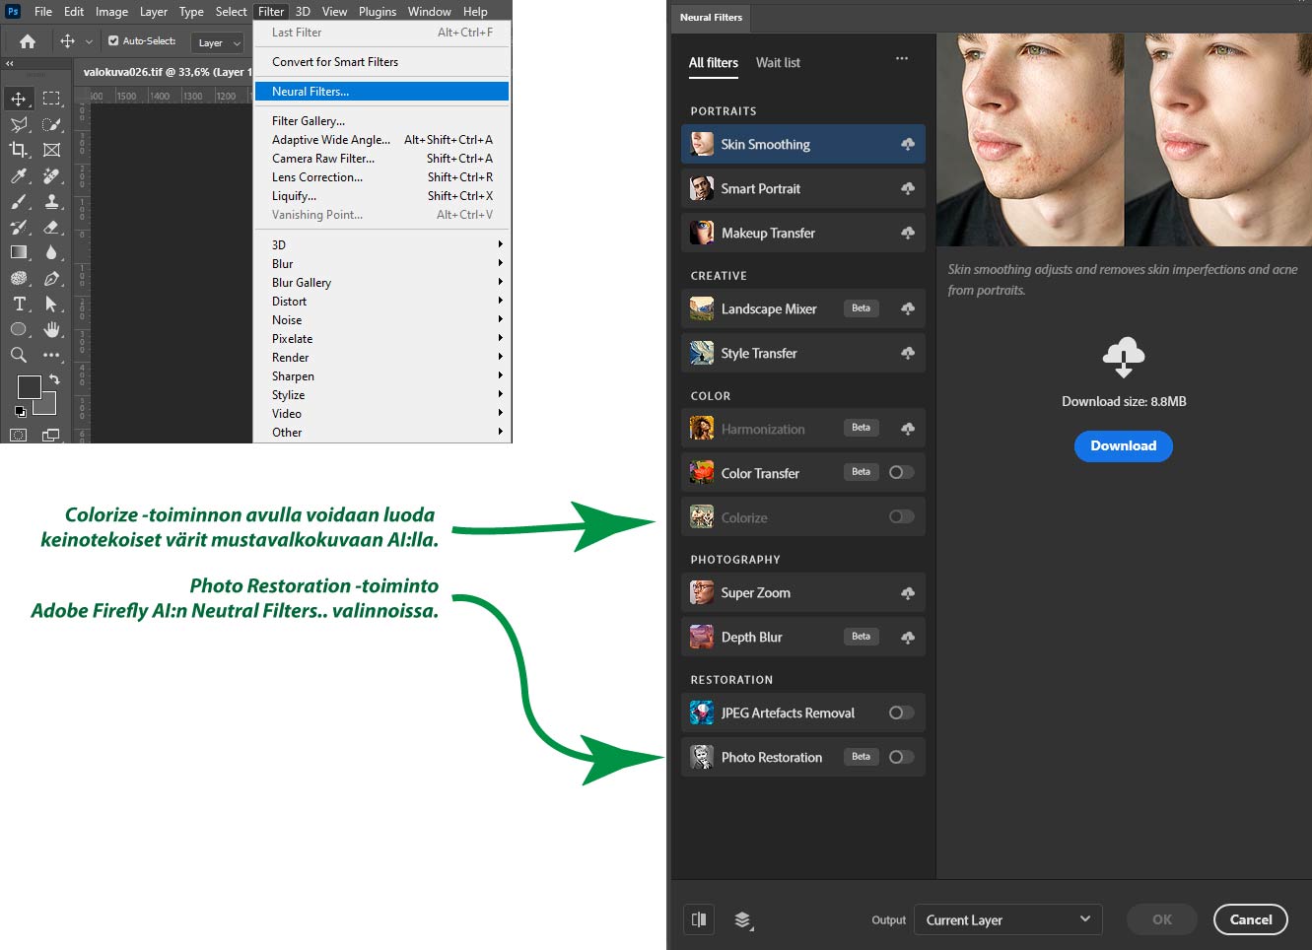This screenshot has height=950, width=1312.
Task: Open the Output Current Layer dropdown
Action: 1008,919
